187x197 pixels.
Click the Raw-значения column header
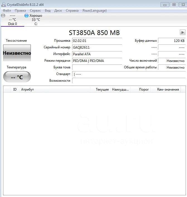(166, 89)
